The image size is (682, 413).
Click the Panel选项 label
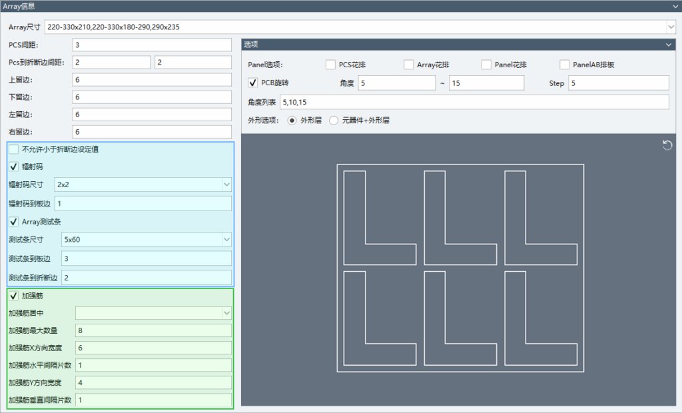click(x=265, y=65)
